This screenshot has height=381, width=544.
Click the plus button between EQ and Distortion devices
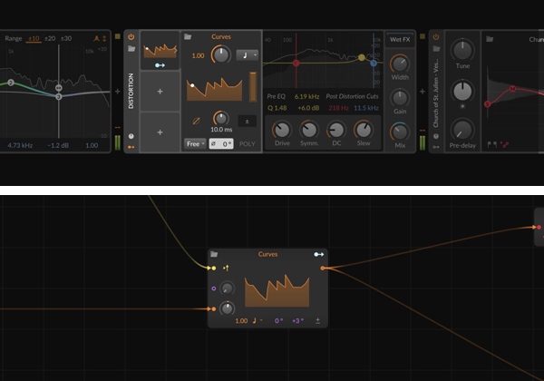118,92
